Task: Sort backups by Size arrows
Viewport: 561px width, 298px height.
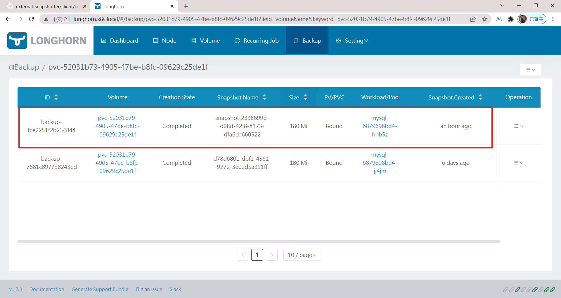Action: (305, 97)
